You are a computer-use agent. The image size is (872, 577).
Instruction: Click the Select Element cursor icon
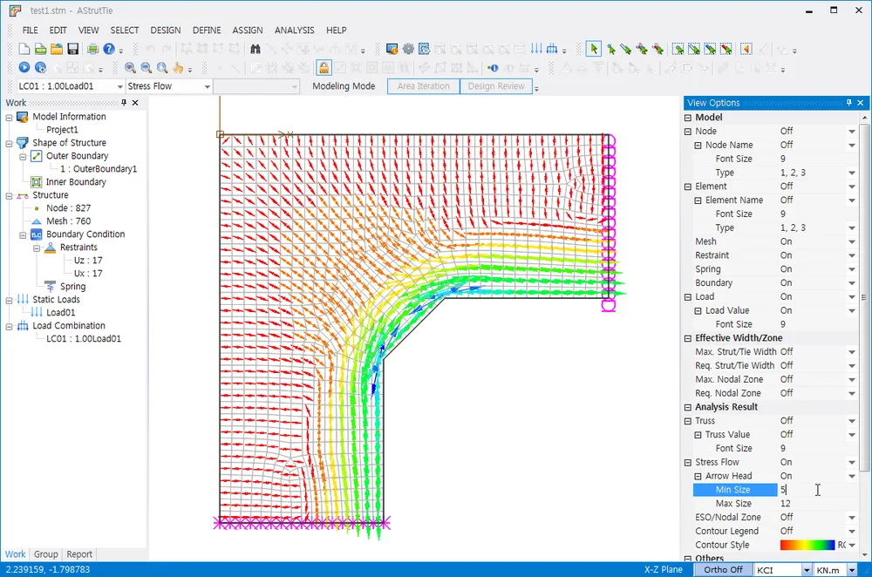tap(625, 49)
